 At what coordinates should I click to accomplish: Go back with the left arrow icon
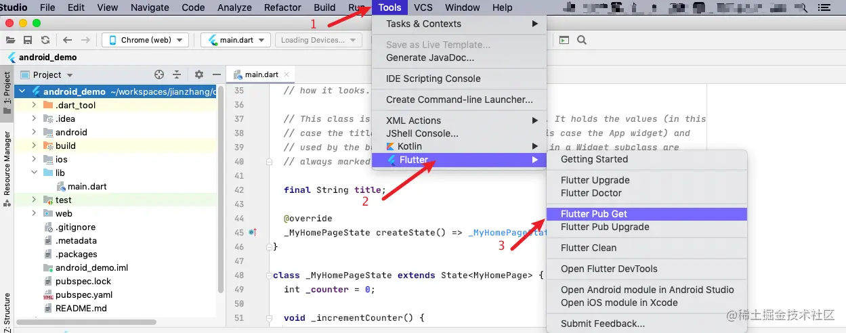[68, 40]
